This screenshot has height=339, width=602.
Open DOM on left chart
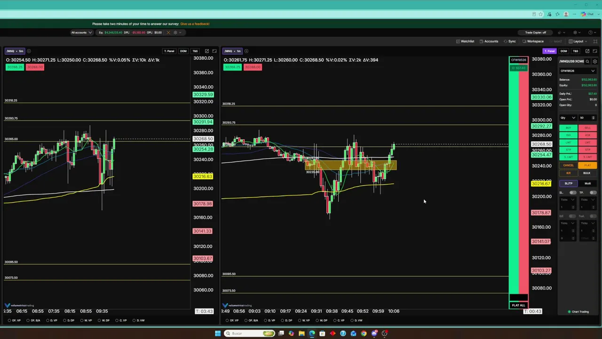pos(183,51)
